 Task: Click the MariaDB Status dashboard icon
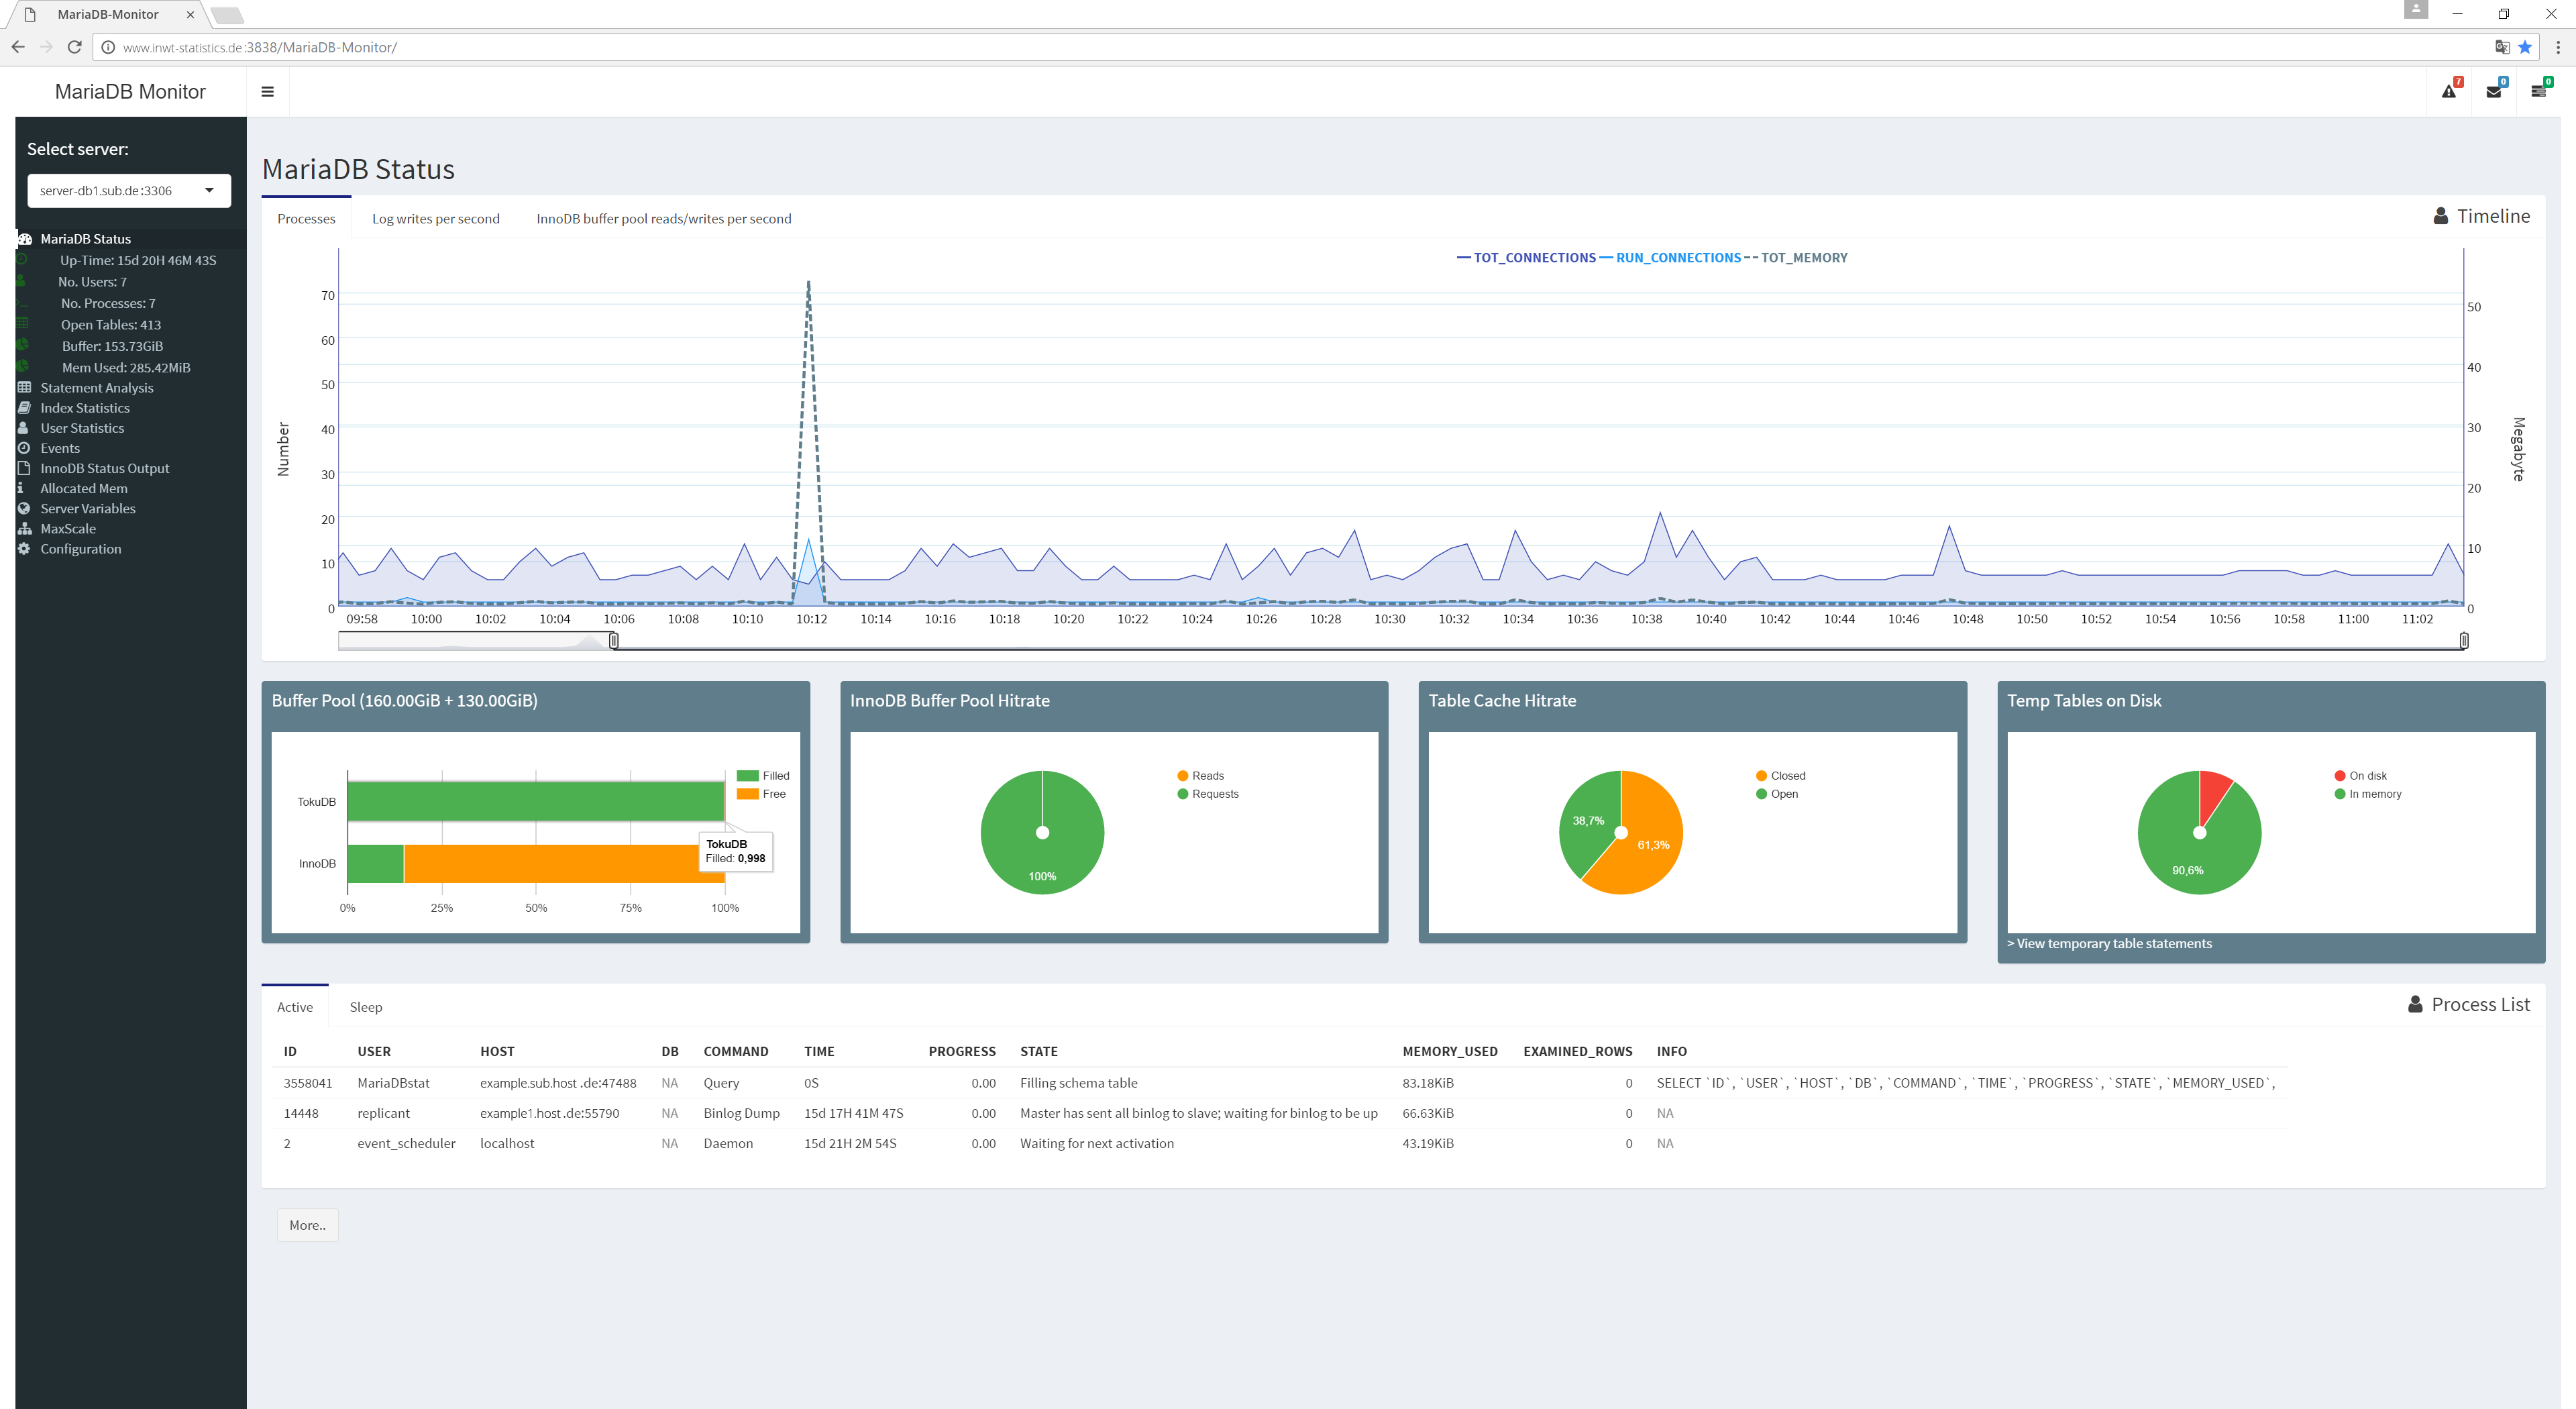coord(24,238)
